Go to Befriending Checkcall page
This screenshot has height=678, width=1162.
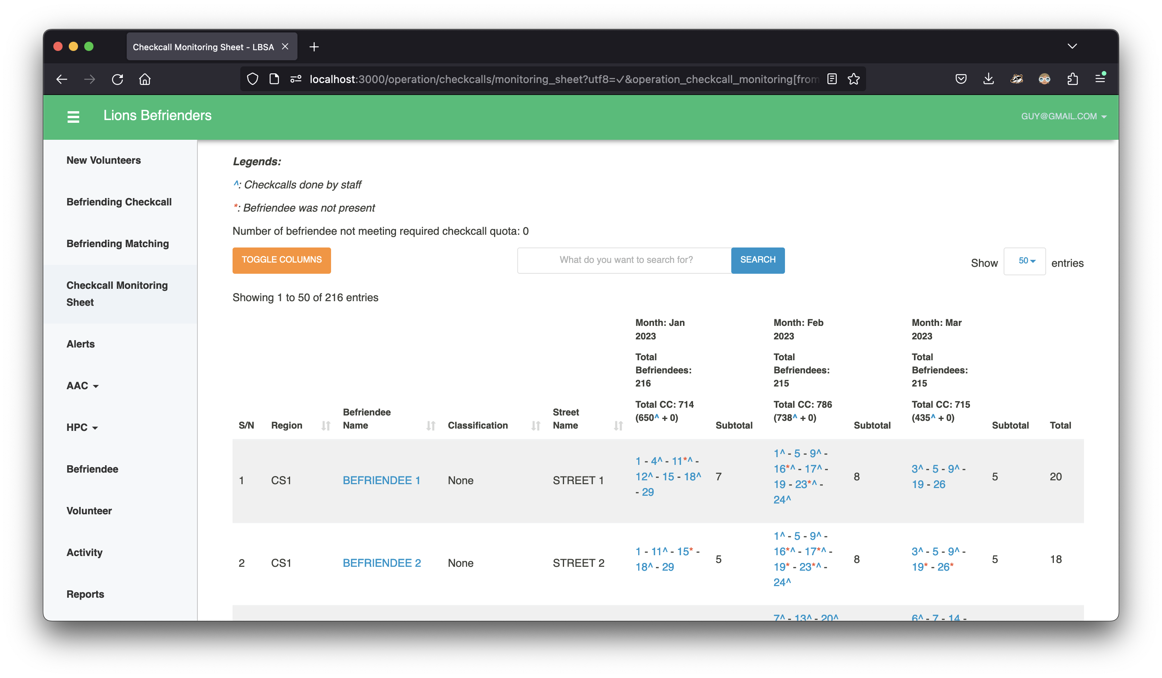pos(119,202)
